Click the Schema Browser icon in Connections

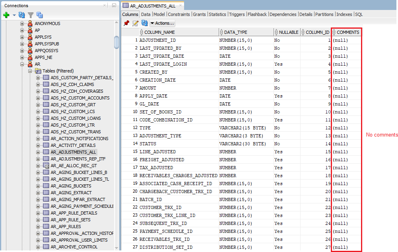39,15
